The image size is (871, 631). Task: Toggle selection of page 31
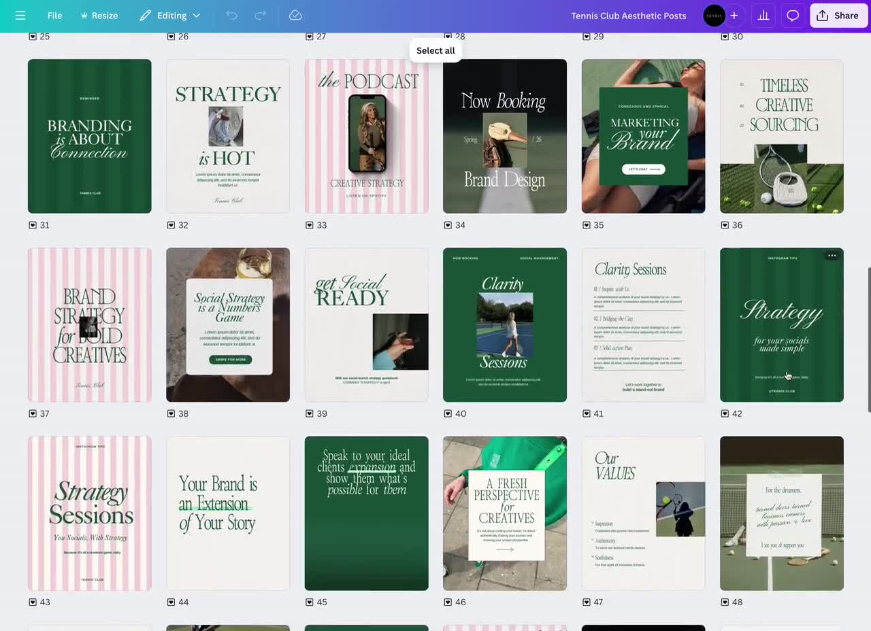(x=33, y=225)
